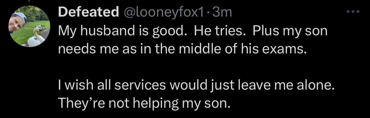This screenshot has height=118, width=370.
Task: Click the line beginning My husband is good
Action: point(193,31)
